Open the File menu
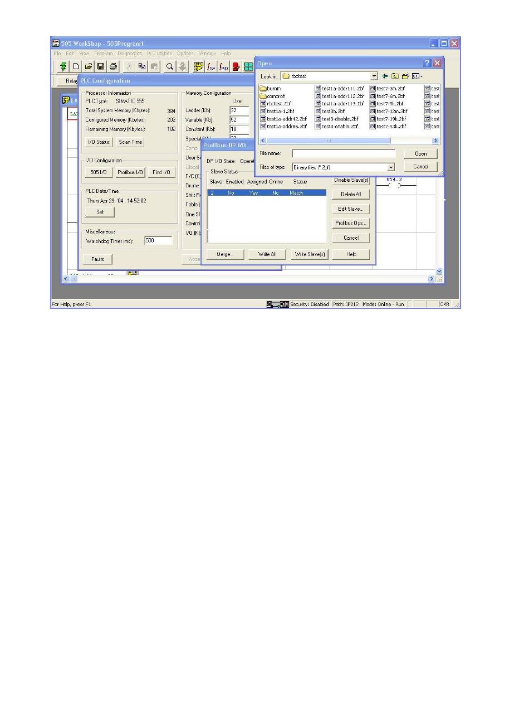Screen dimensions: 529x716 [x=57, y=54]
